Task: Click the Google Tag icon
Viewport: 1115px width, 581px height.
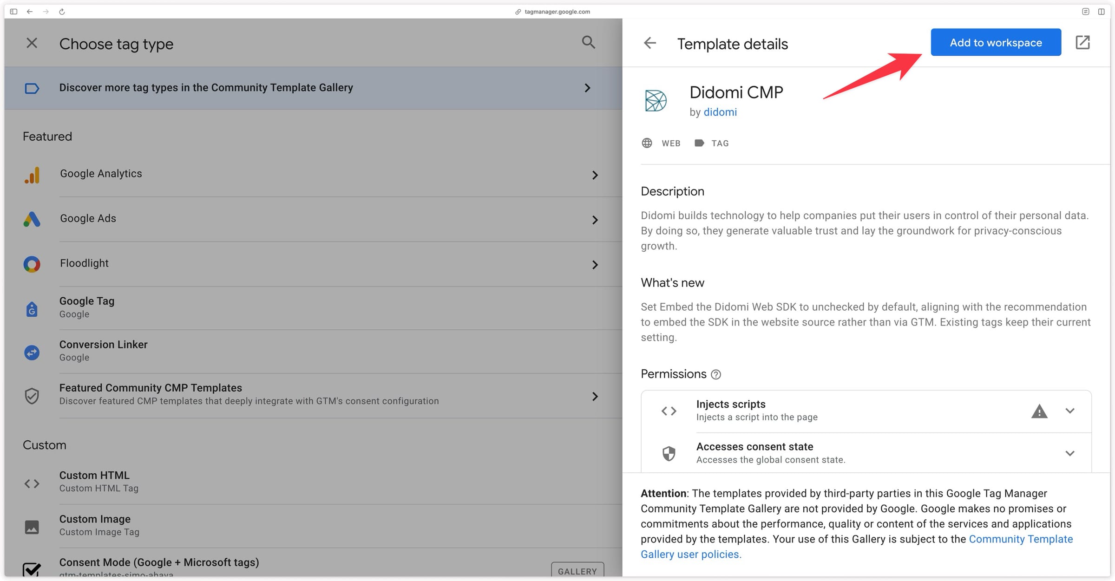Action: [x=32, y=309]
